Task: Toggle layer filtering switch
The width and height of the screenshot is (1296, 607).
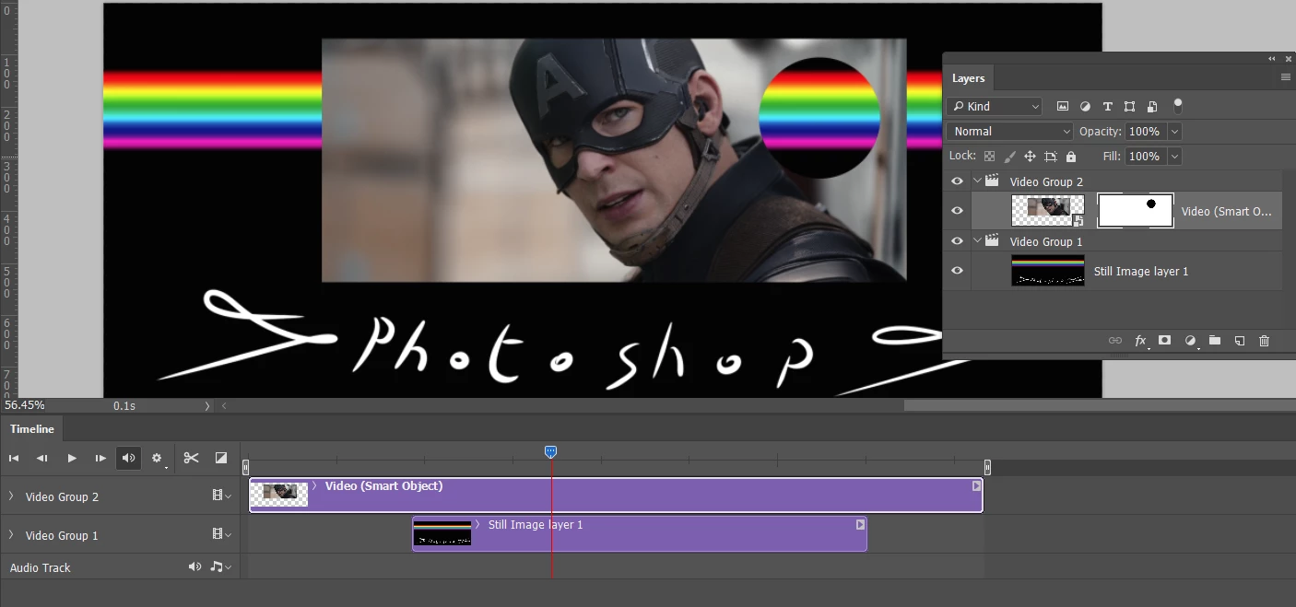Action: click(x=1177, y=106)
